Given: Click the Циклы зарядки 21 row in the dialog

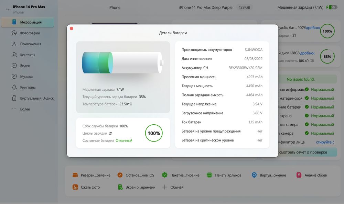Looking at the screenshot, I should pyautogui.click(x=97, y=133).
